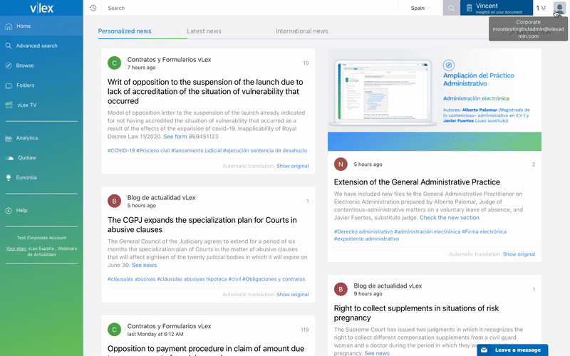Viewport: 570px width, 356px height.
Task: Open the #Proceso civil hashtag
Action: pyautogui.click(x=152, y=150)
